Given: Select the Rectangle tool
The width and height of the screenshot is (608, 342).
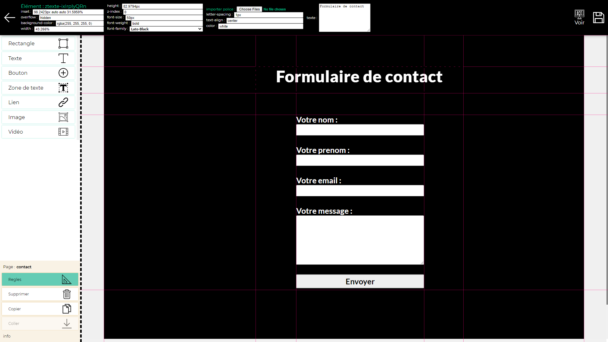Looking at the screenshot, I should tap(38, 43).
